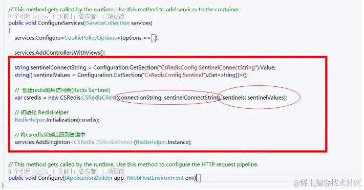Click the sentinelConnectString variable in its declaration line
This screenshot has width=364, height=190.
point(58,67)
